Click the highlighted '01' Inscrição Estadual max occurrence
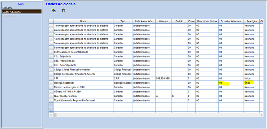This screenshot has height=129, width=267. 231,83
